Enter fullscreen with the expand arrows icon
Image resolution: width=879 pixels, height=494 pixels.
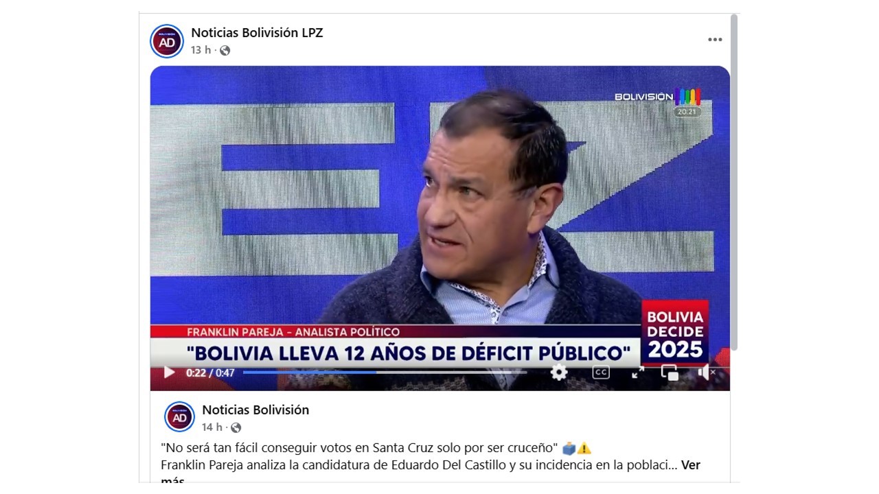(638, 372)
